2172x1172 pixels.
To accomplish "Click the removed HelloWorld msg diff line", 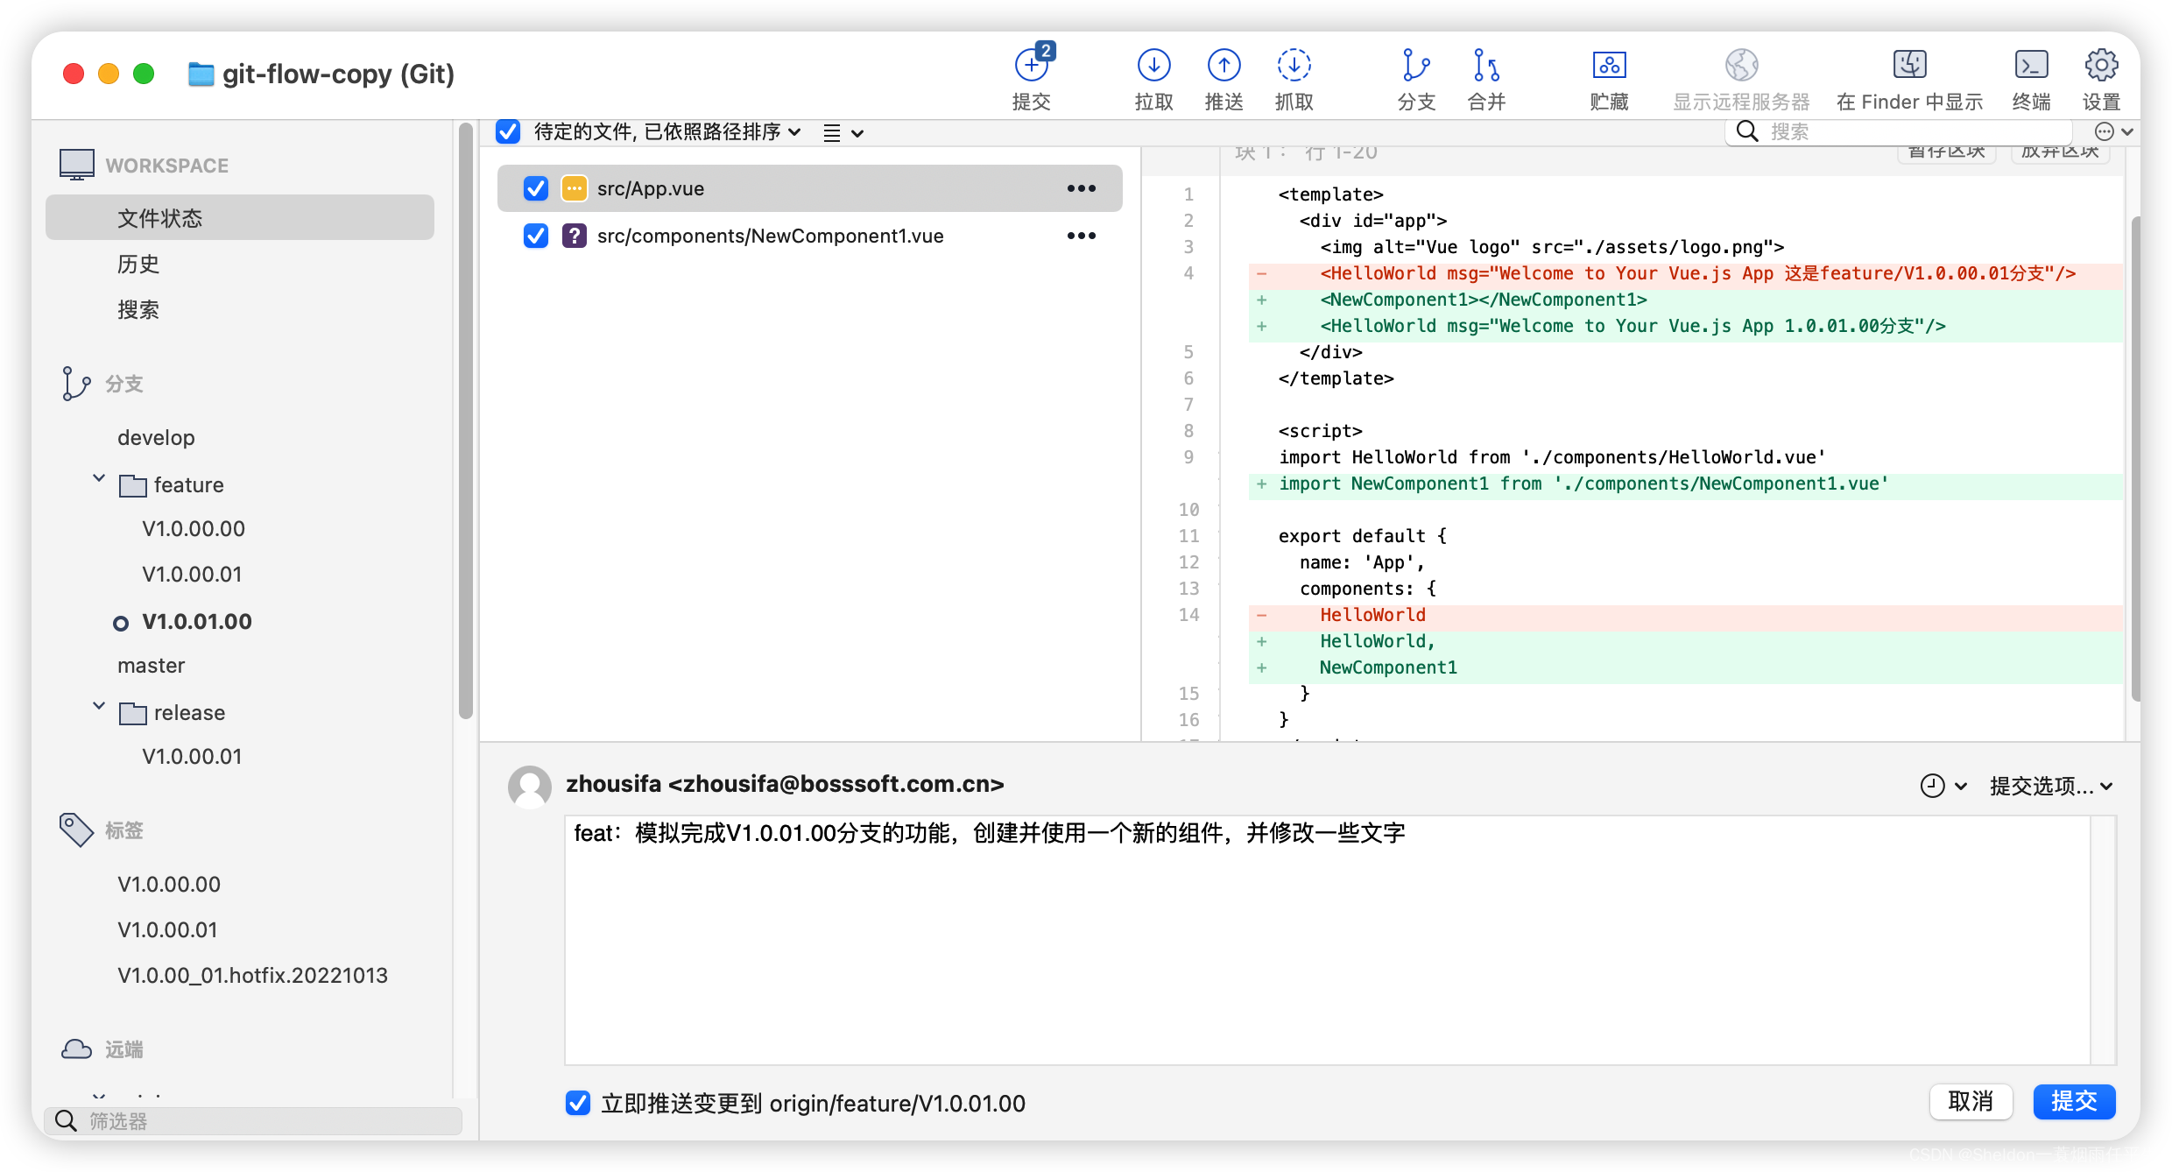I will tap(1685, 273).
